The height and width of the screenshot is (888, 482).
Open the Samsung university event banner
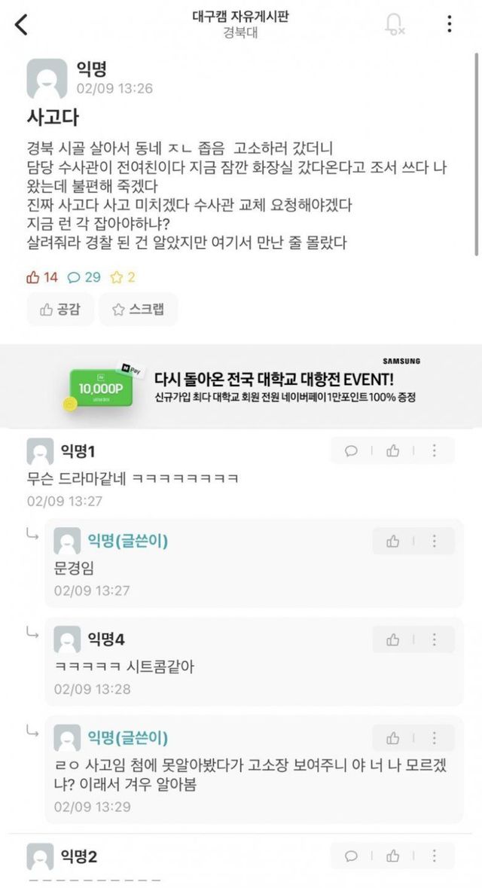pyautogui.click(x=241, y=386)
